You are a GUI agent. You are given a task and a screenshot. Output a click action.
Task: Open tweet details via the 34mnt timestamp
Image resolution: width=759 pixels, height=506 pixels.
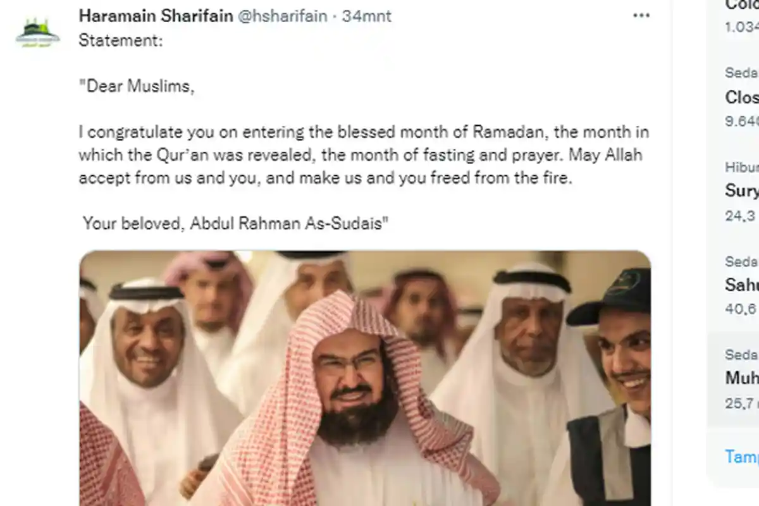pyautogui.click(x=371, y=17)
